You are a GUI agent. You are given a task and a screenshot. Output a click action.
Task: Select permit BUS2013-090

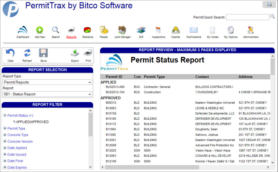[x=115, y=87]
